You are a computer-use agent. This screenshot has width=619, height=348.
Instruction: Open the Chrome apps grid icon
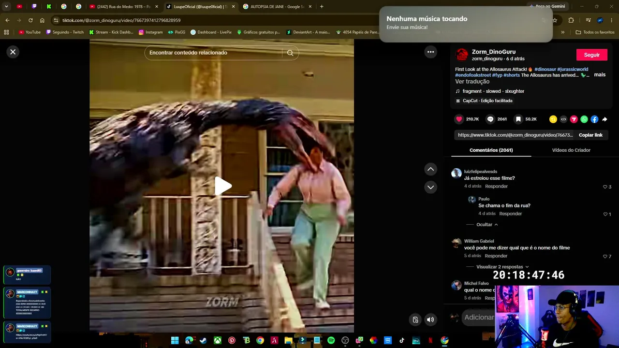click(x=6, y=32)
